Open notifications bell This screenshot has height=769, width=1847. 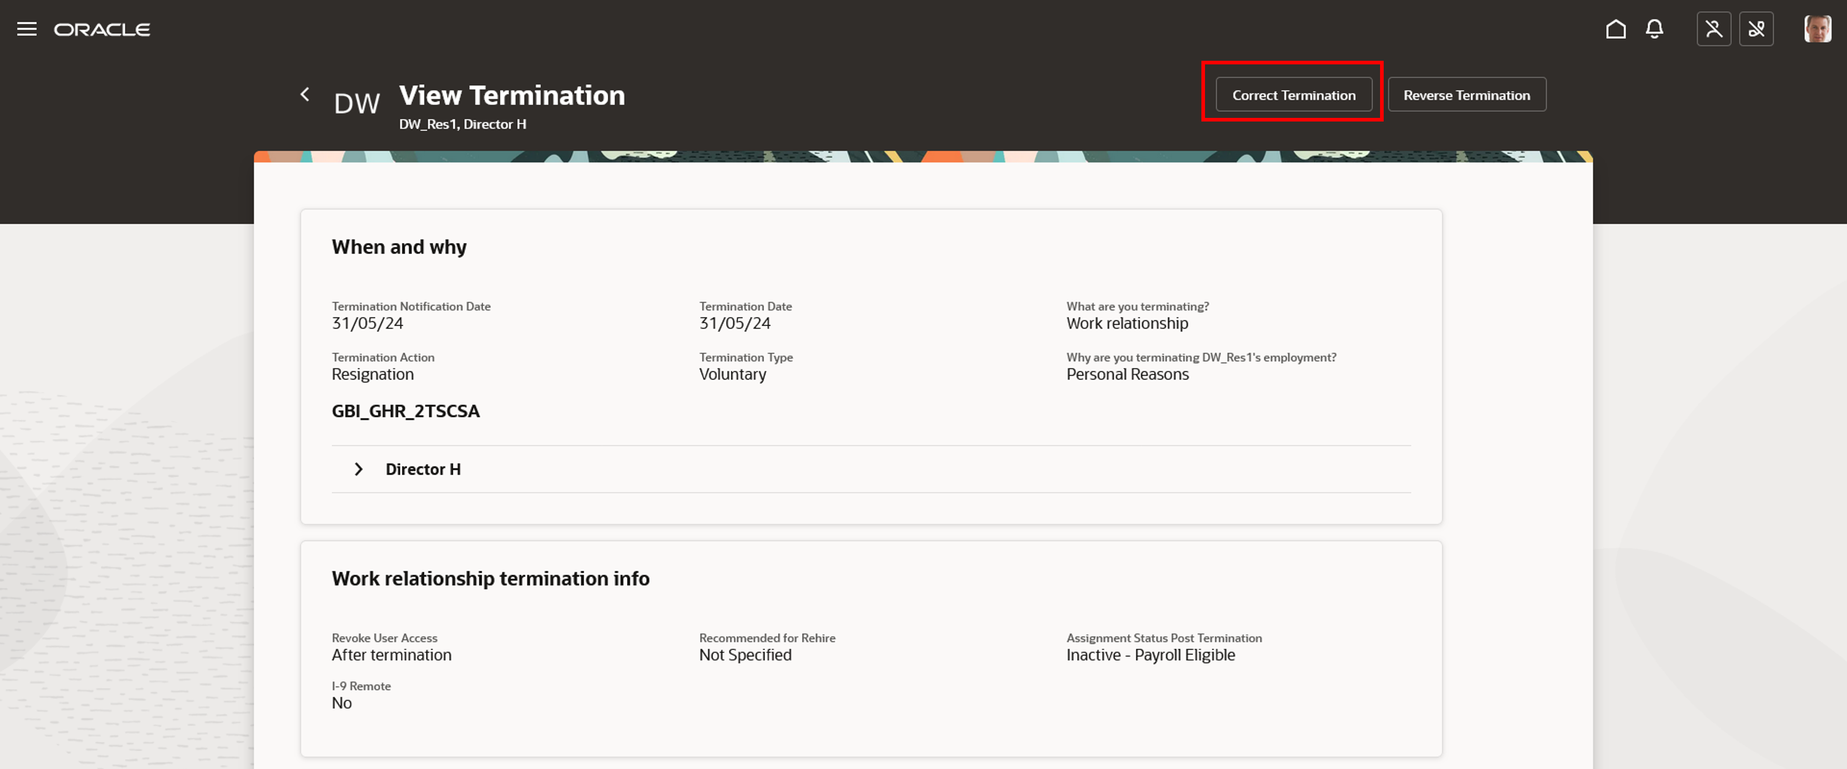pos(1654,30)
